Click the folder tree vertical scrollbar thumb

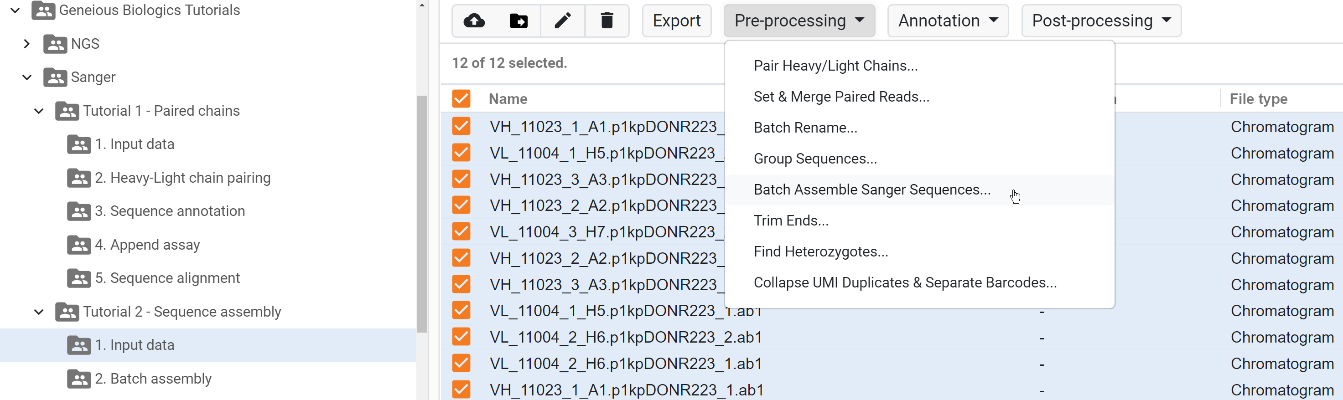pos(422,214)
